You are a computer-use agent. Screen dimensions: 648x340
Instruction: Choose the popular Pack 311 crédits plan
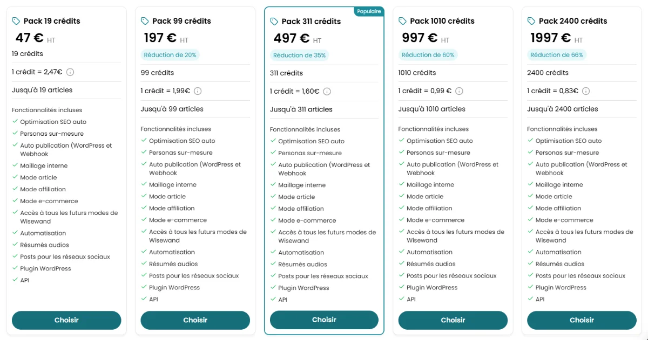click(324, 320)
